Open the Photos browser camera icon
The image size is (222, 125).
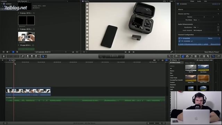[x=187, y=56]
